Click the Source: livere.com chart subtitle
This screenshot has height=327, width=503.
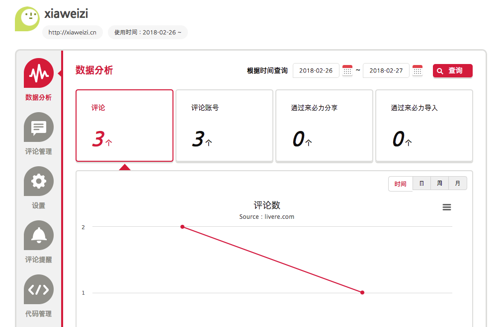(x=266, y=217)
